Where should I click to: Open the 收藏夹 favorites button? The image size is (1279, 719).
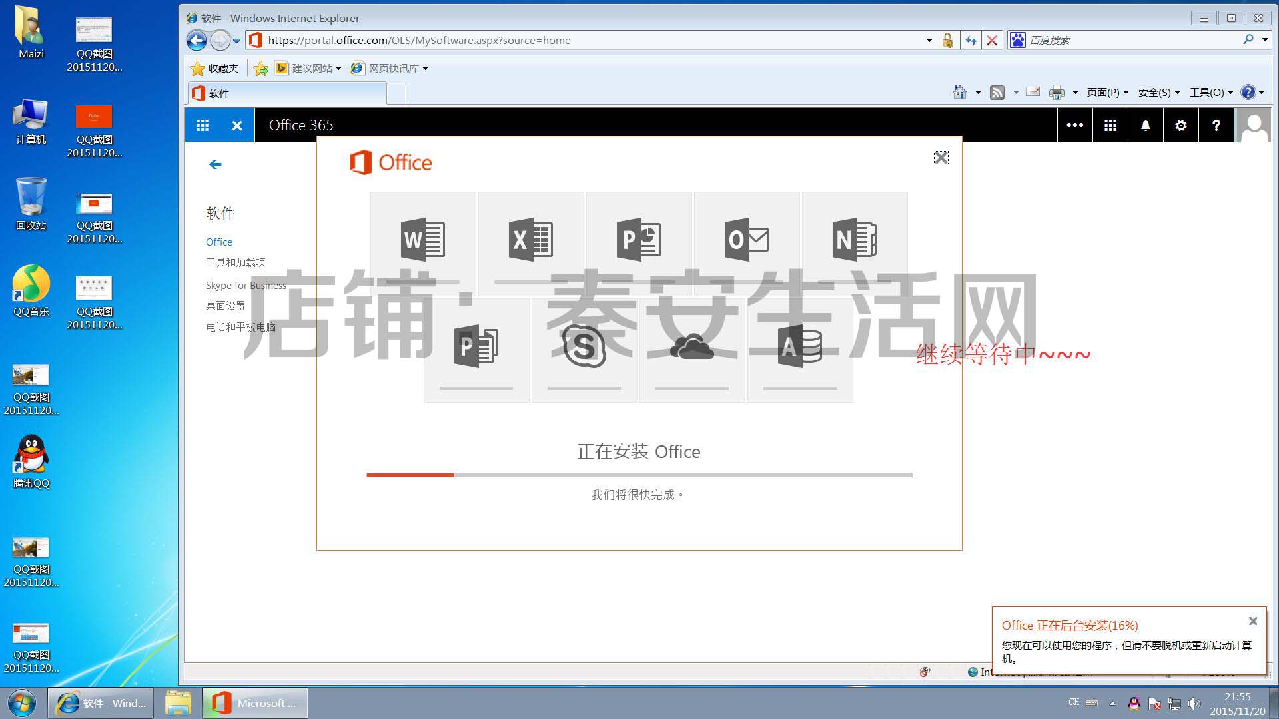pos(214,69)
